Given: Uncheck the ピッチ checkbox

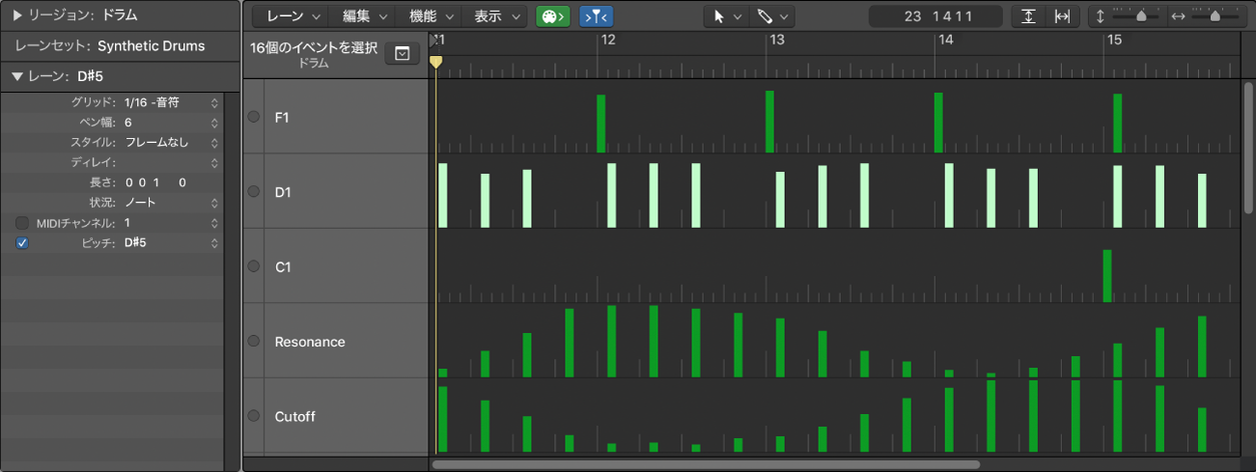Looking at the screenshot, I should [x=22, y=243].
